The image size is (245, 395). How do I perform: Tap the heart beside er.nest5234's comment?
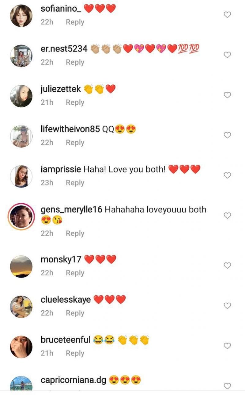click(227, 55)
